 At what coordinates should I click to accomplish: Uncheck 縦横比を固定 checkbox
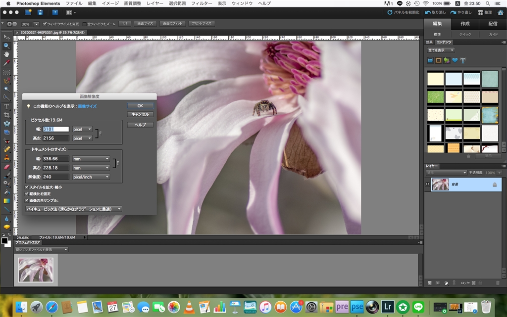pos(27,194)
